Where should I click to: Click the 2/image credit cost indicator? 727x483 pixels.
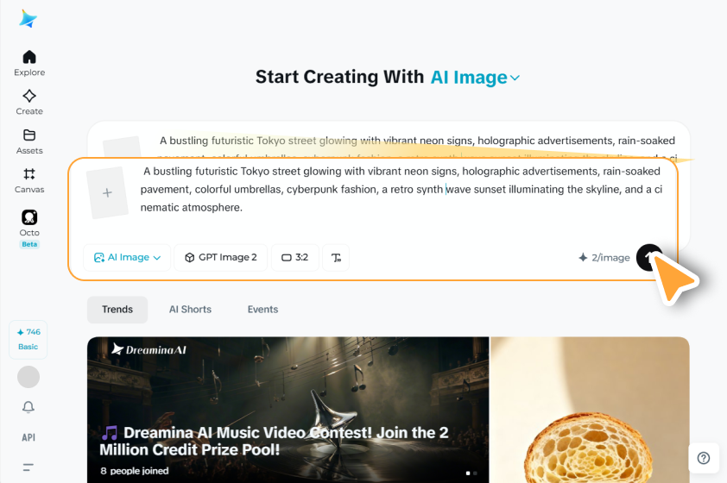[x=604, y=258]
